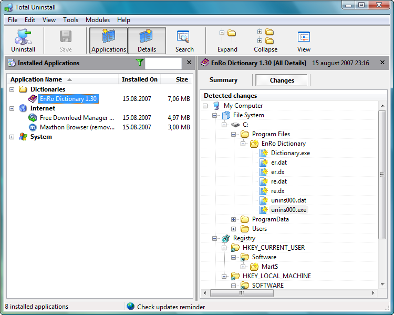This screenshot has width=394, height=315.
Task: Toggle the Applications panel button
Action: (x=109, y=40)
